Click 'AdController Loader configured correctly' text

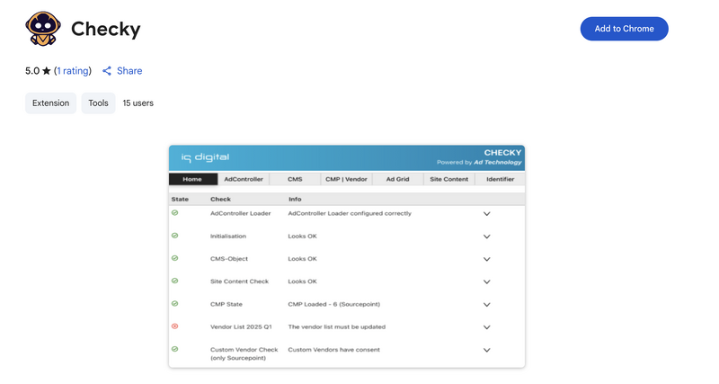[x=350, y=213]
